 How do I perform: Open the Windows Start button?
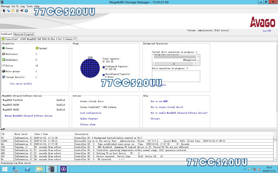point(4,169)
